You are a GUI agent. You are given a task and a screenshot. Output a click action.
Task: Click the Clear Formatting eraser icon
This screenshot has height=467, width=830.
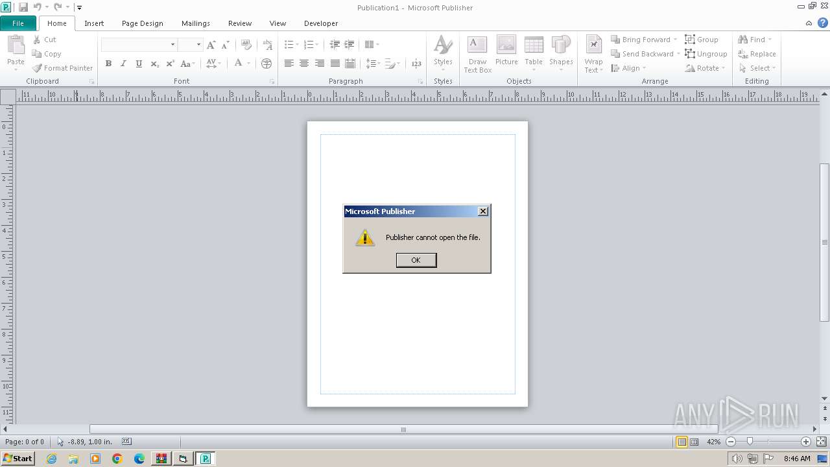246,45
